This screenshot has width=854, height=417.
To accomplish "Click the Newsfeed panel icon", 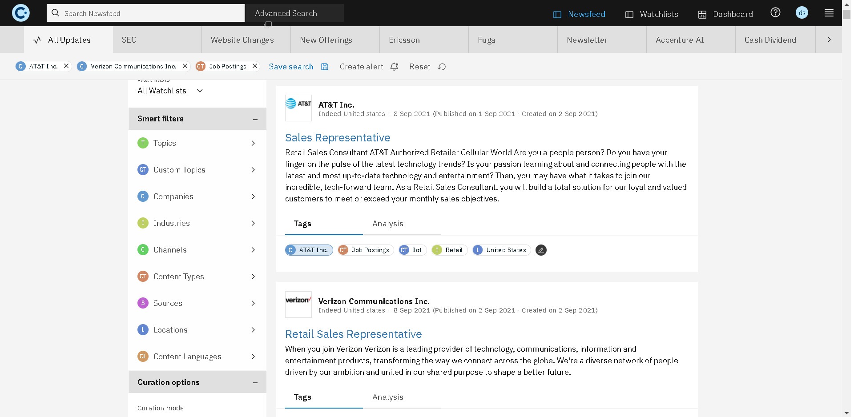I will pos(557,15).
